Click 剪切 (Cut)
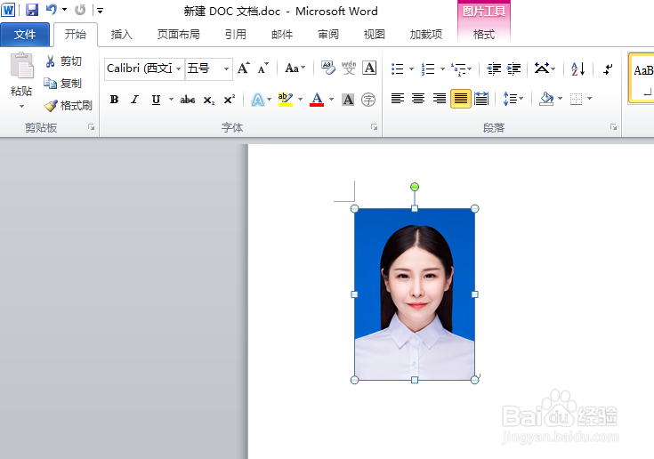 63,61
